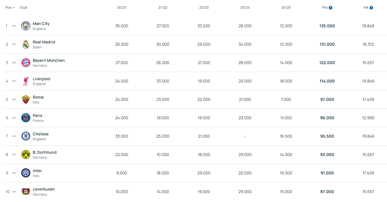This screenshot has width=387, height=202.
Task: Sort table by Pos column arrow
Action: [14, 8]
